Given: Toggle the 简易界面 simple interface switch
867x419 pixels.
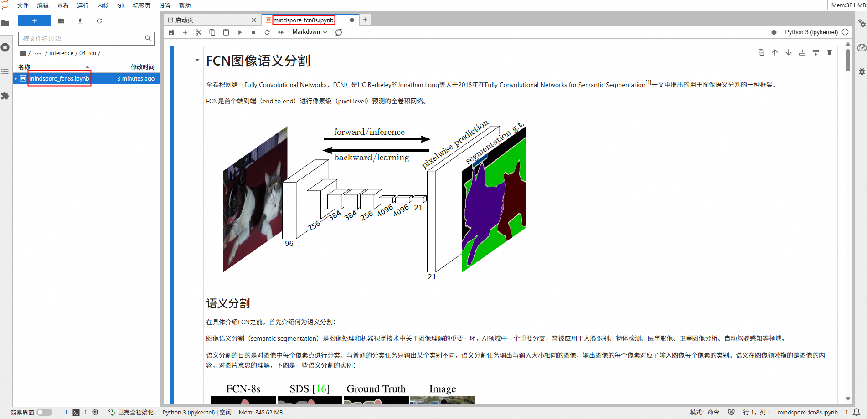Looking at the screenshot, I should click(44, 412).
